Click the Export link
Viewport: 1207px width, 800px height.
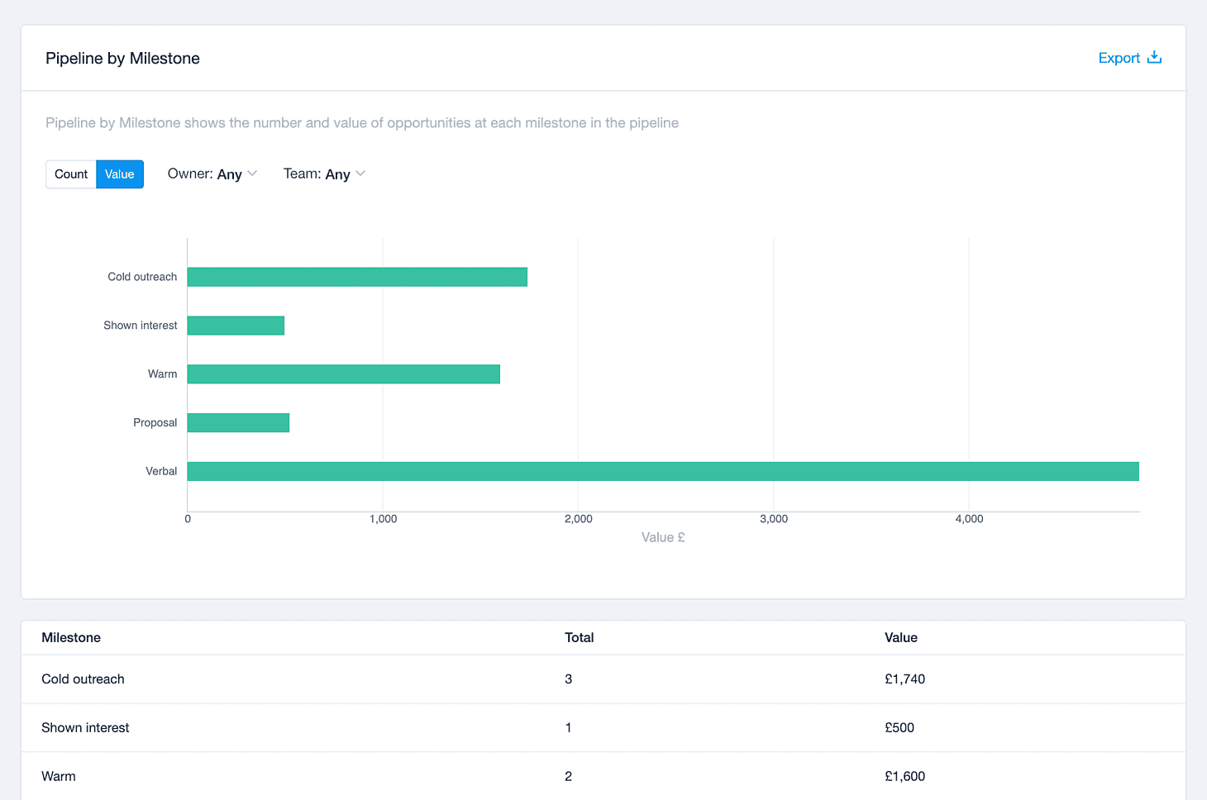click(x=1129, y=58)
